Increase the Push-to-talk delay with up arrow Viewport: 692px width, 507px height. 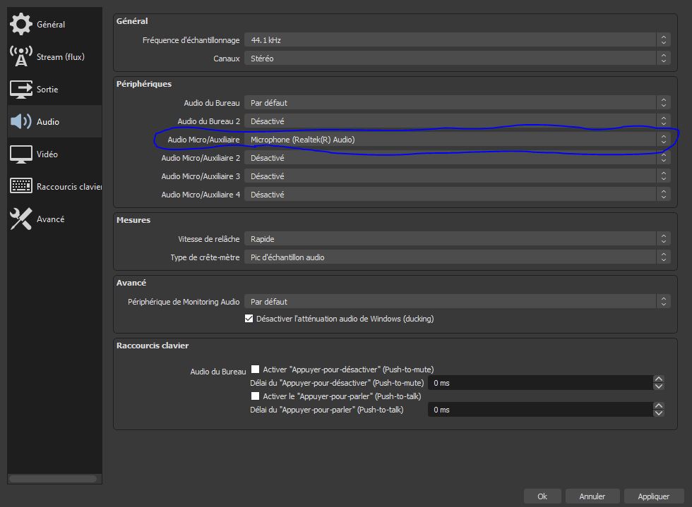[x=658, y=406]
